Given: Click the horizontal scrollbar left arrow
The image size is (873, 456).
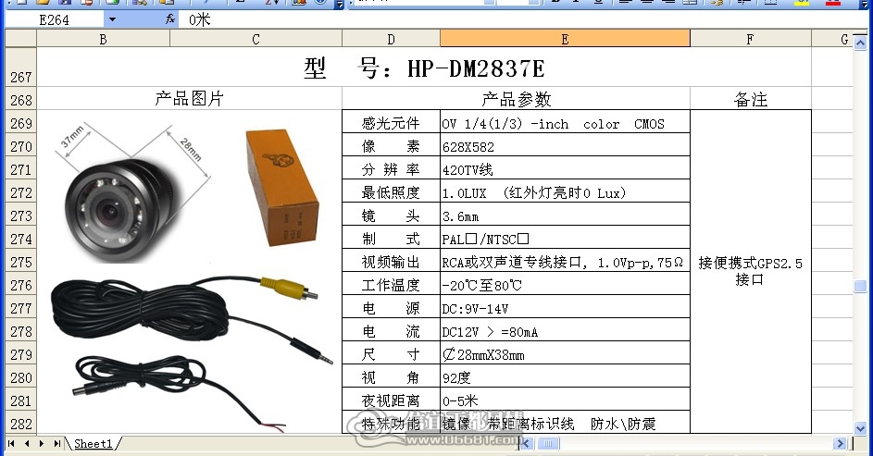Looking at the screenshot, I should (526, 443).
